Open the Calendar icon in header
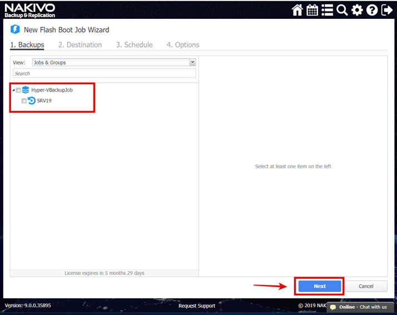Image resolution: width=397 pixels, height=315 pixels. (x=312, y=10)
